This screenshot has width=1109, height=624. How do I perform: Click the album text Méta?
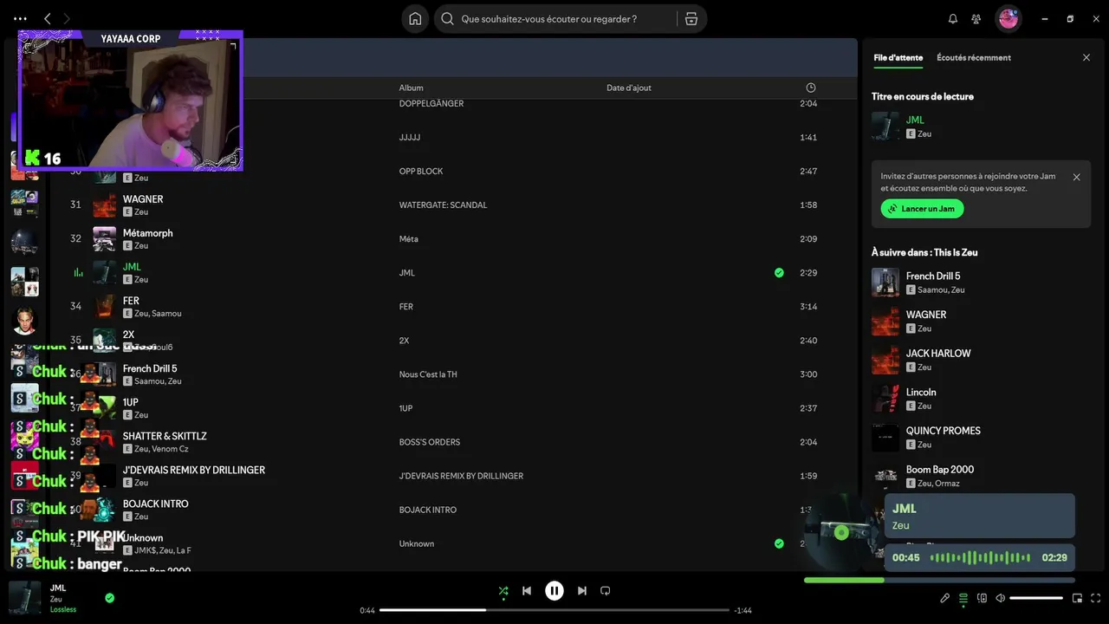pyautogui.click(x=408, y=239)
